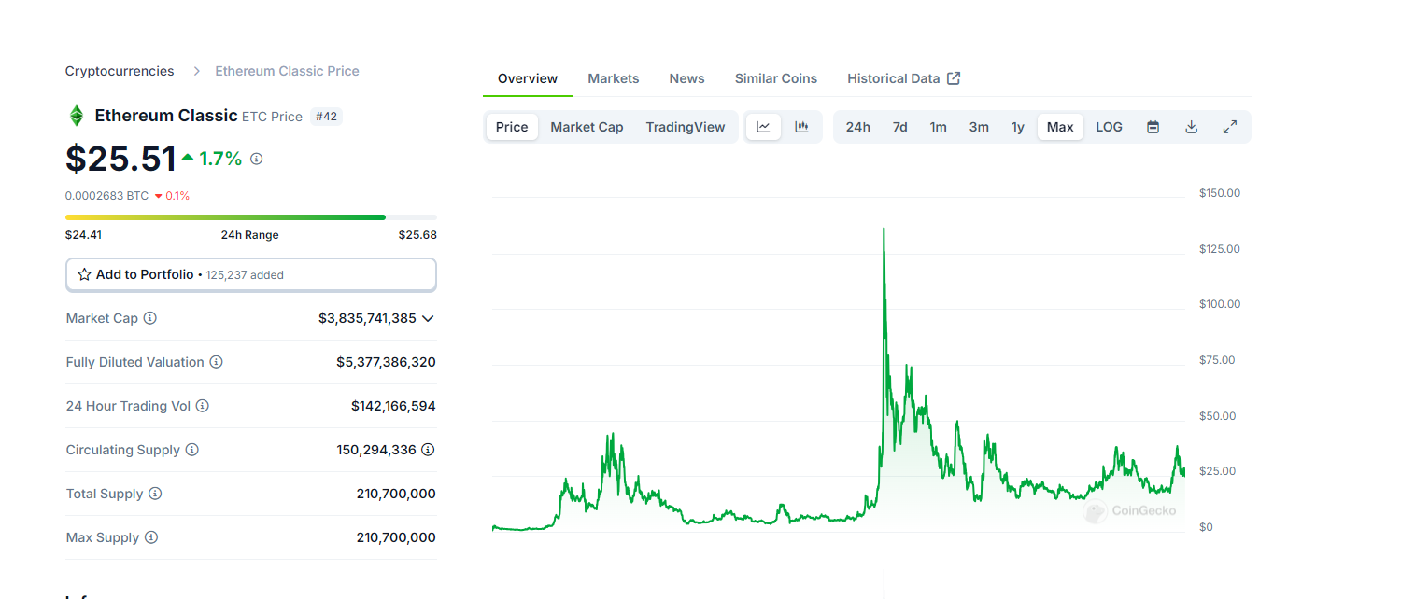Expand the chart to fullscreen
Image resolution: width=1401 pixels, height=599 pixels.
(x=1230, y=127)
